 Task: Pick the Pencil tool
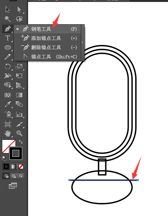[8, 56]
